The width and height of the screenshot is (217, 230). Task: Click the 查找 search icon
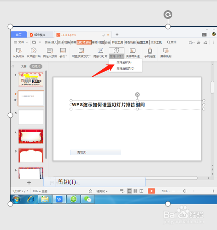172,42
